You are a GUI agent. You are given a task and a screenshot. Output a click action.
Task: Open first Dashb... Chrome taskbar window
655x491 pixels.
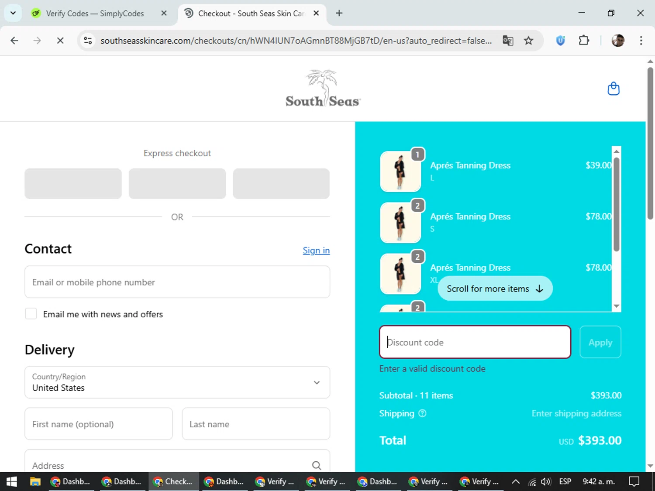pos(72,481)
